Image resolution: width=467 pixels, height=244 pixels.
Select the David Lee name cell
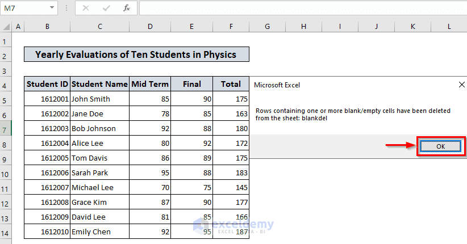click(x=100, y=217)
